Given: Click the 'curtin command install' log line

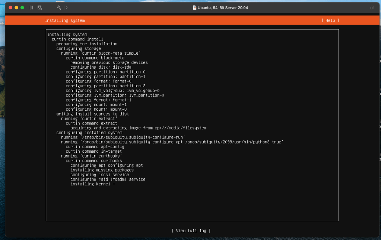Looking at the screenshot, I should coord(77,39).
